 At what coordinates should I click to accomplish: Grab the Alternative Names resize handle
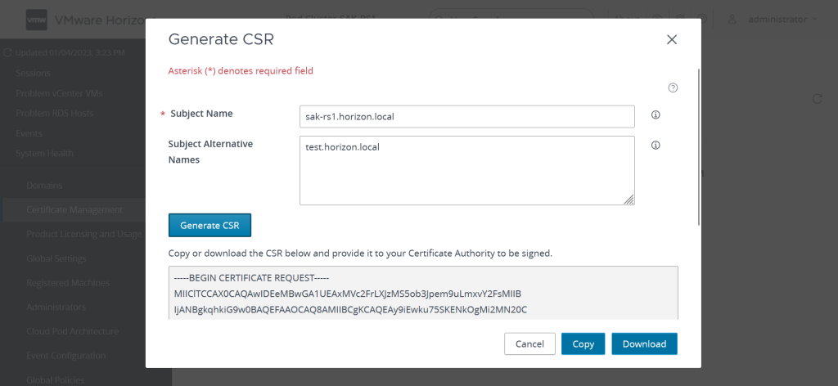[x=629, y=200]
